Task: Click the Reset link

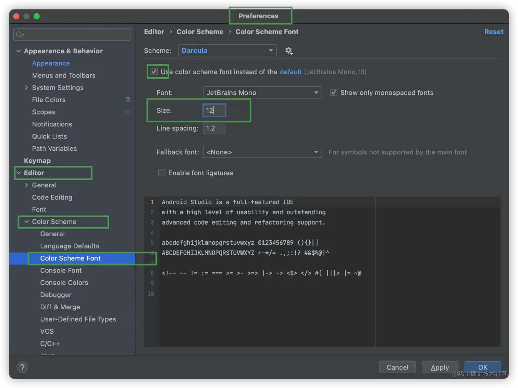Action: (494, 32)
